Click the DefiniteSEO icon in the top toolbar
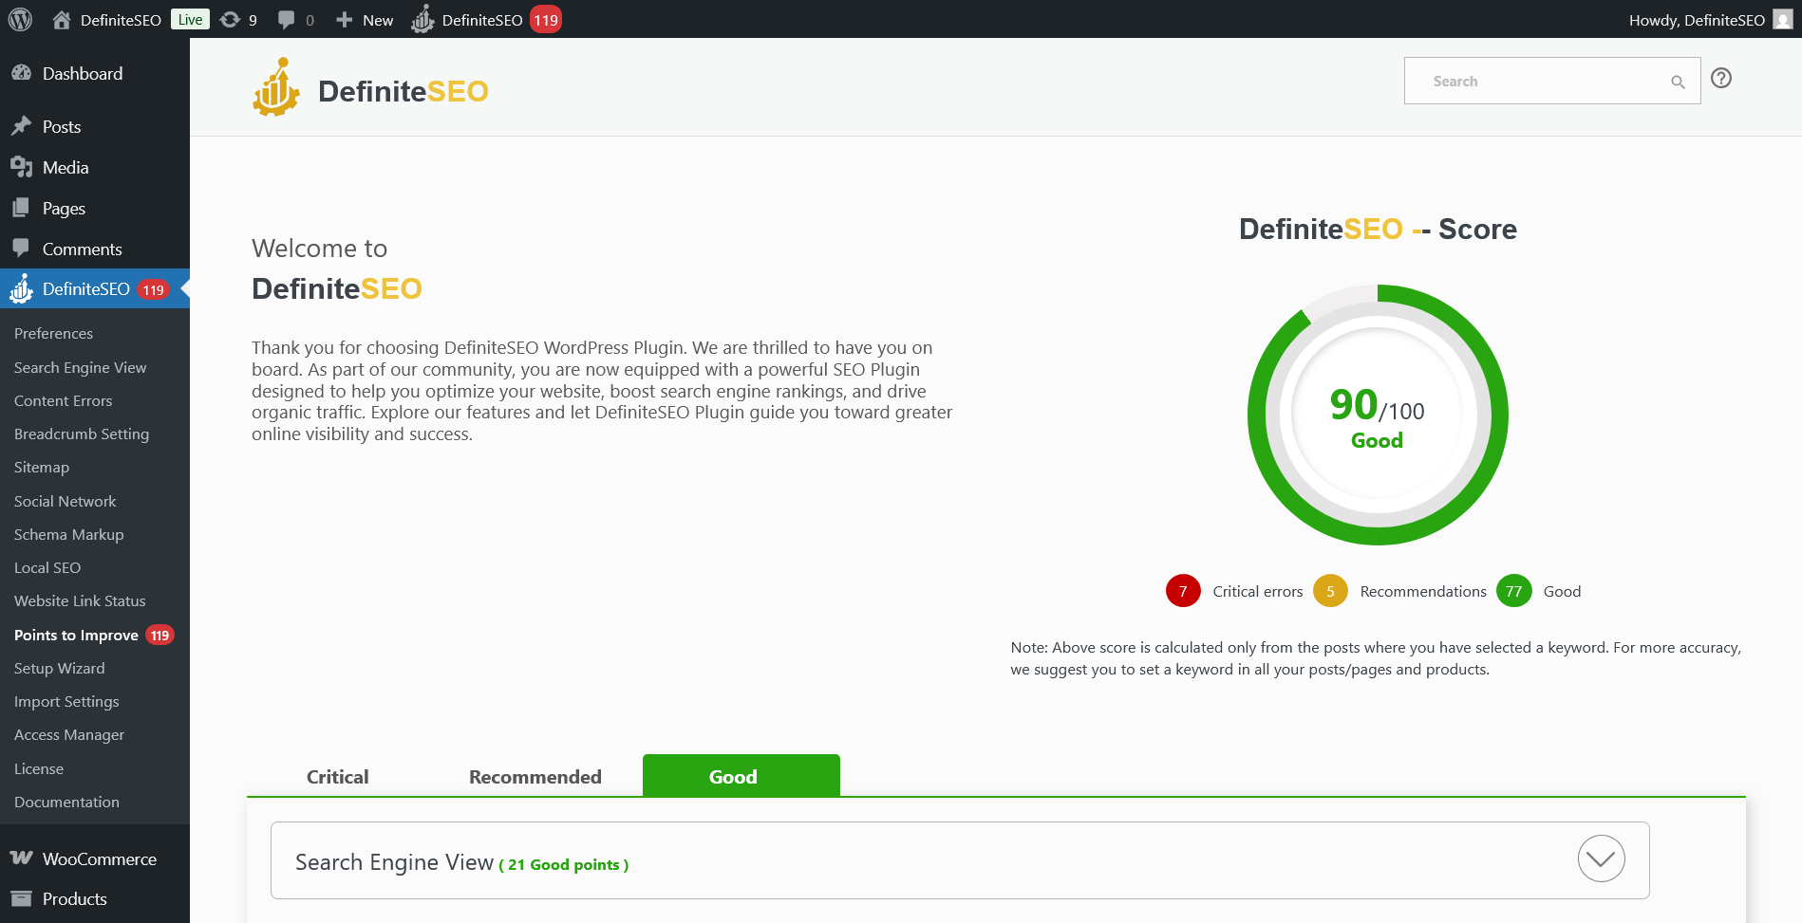The image size is (1802, 923). 422,19
